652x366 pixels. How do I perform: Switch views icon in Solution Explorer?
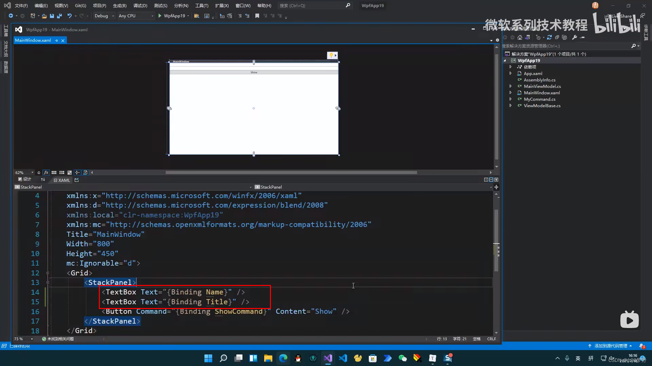[528, 38]
